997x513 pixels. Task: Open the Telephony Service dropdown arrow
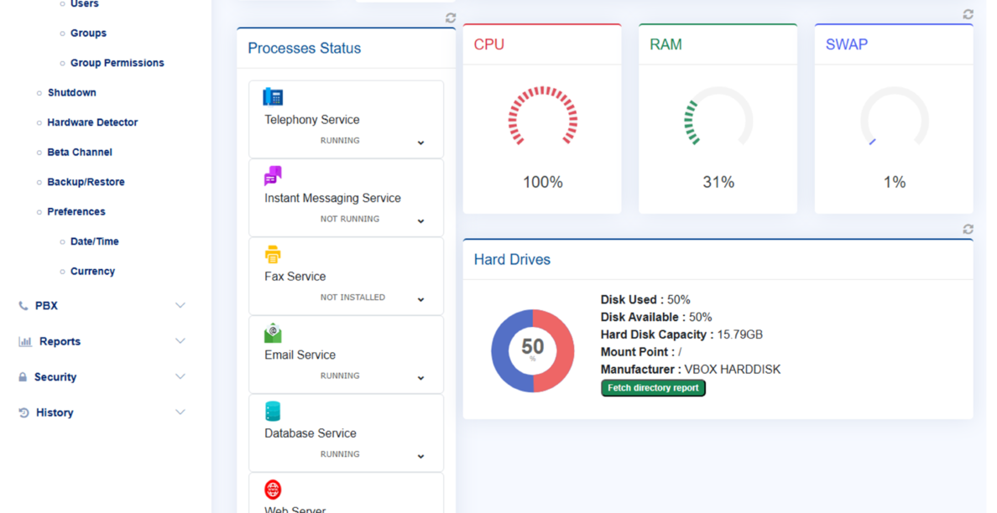(x=420, y=143)
